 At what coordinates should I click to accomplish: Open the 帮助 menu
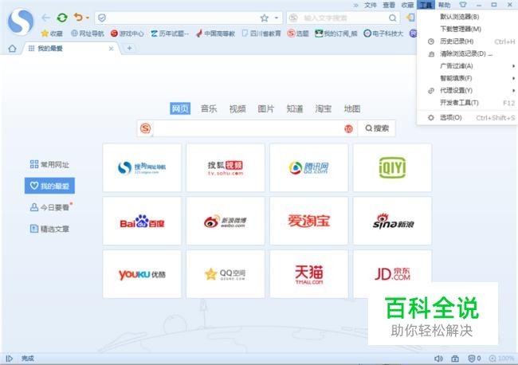[445, 5]
